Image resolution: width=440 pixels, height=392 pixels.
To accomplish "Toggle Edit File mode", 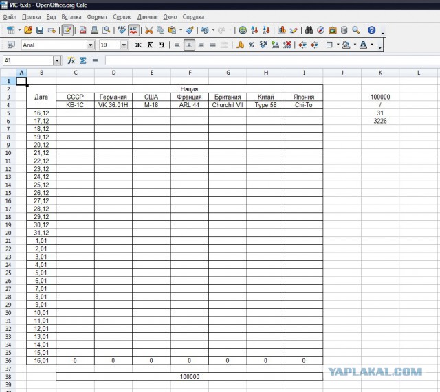I will pos(67,30).
